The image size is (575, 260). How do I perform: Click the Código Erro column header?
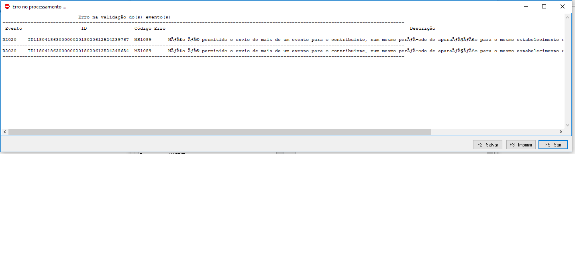[x=150, y=28]
